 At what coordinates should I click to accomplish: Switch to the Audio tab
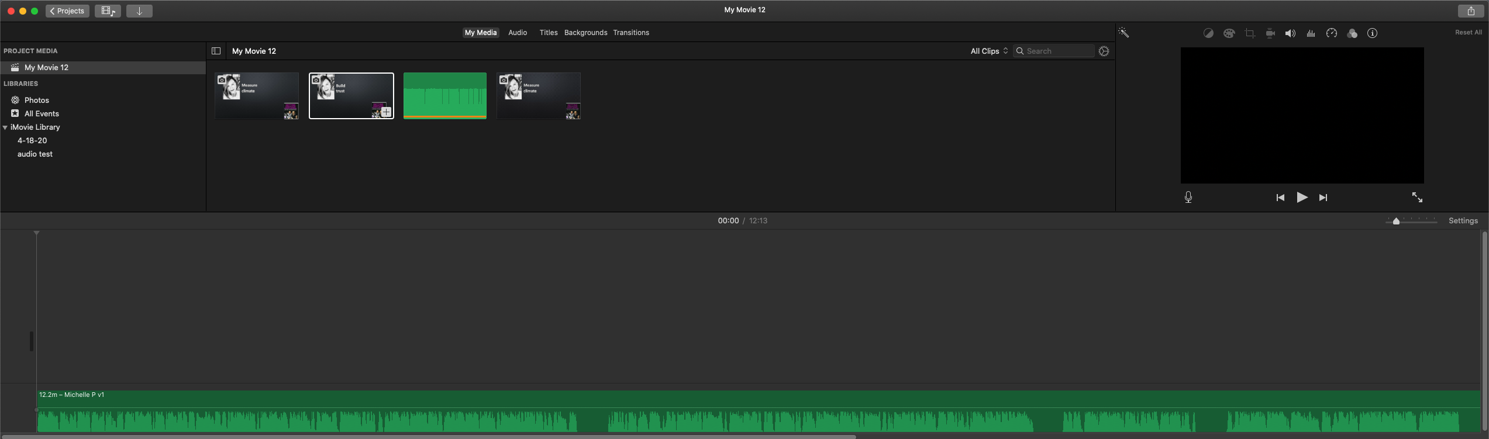[x=518, y=33]
